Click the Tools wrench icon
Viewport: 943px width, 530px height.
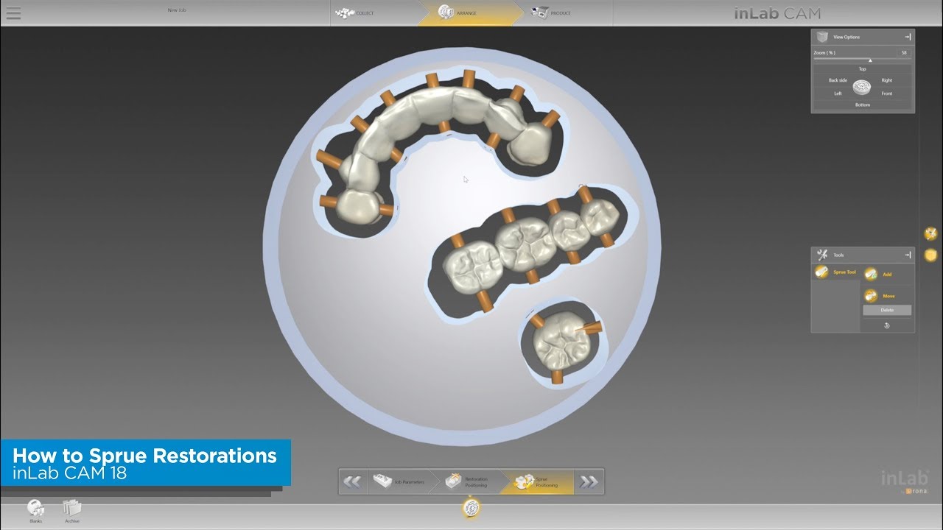(x=822, y=255)
